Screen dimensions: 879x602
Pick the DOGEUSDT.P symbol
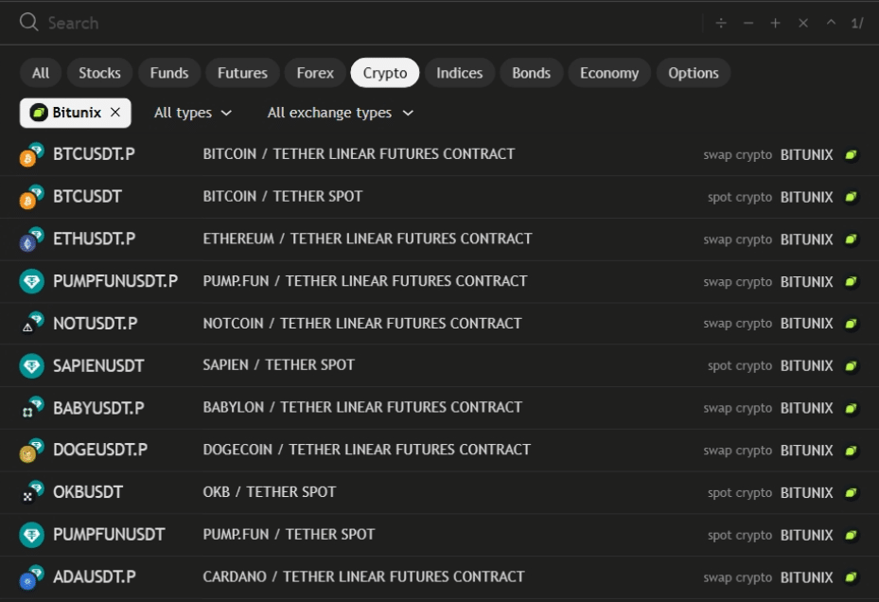[x=439, y=450]
